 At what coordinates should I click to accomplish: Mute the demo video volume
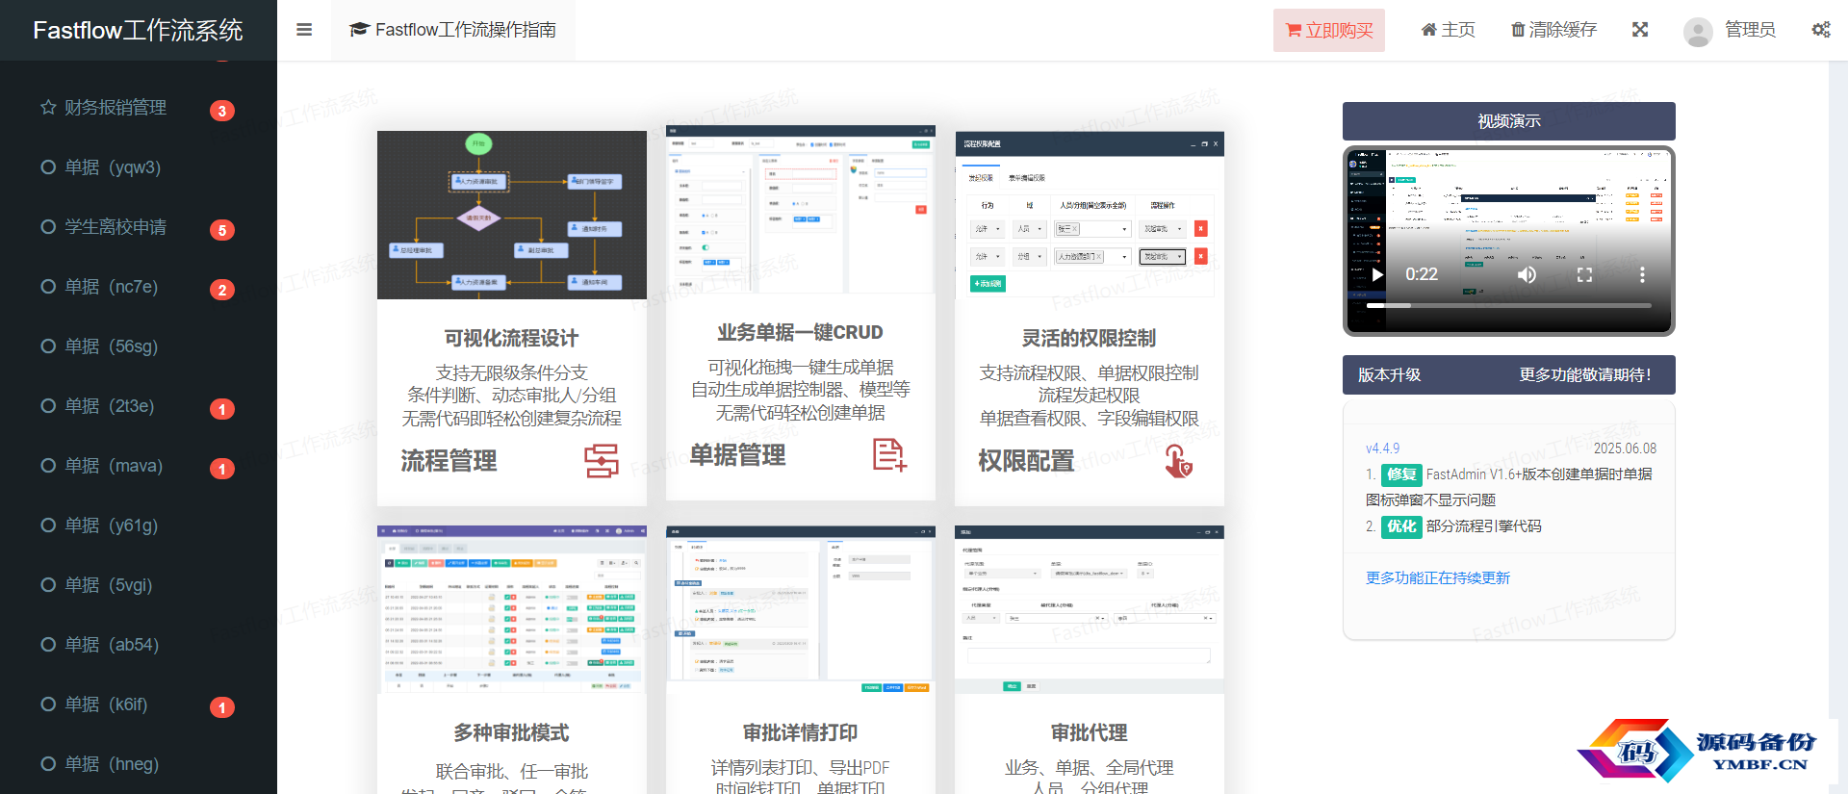click(x=1527, y=274)
